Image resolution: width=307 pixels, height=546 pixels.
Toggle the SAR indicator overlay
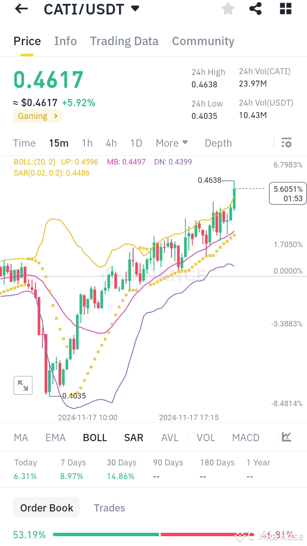133,437
